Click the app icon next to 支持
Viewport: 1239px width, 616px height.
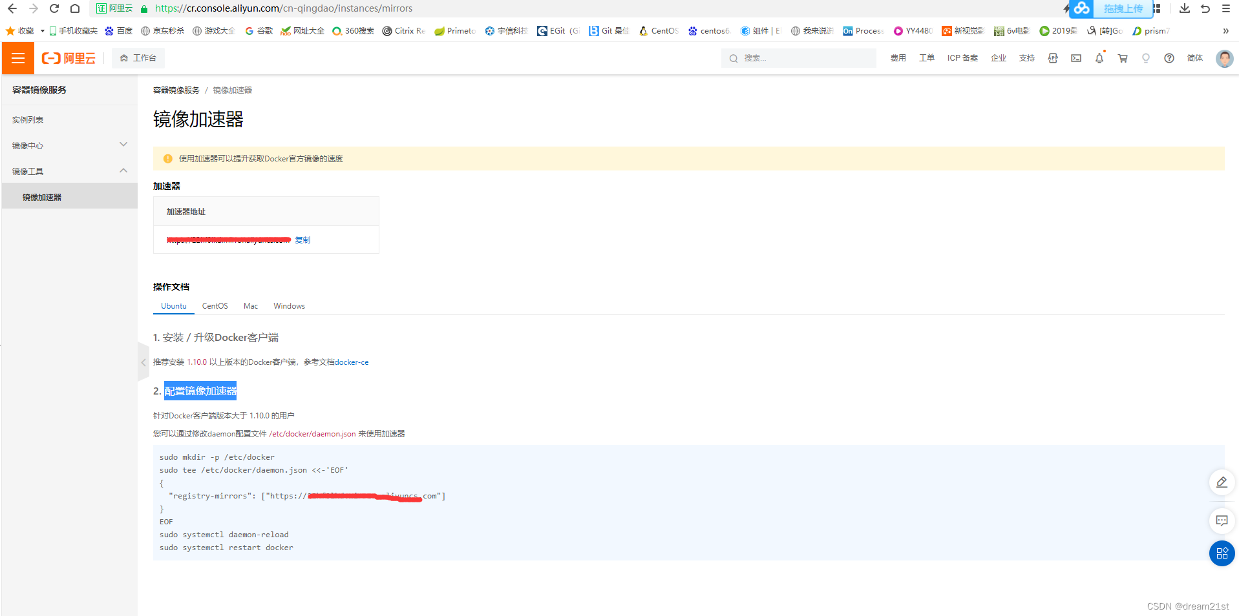(x=1053, y=58)
